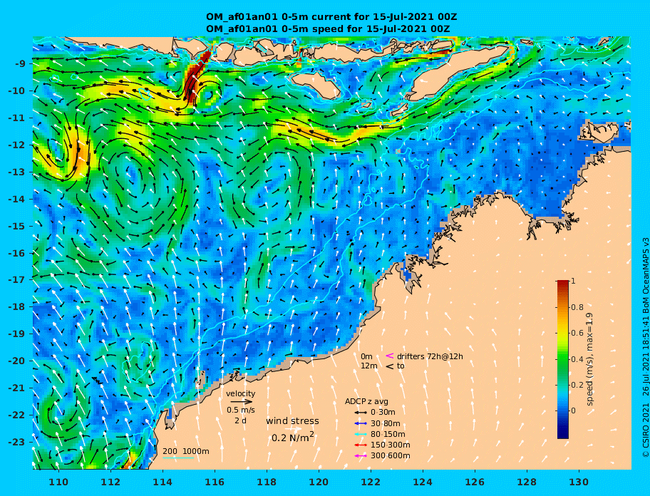Image resolution: width=650 pixels, height=496 pixels.
Task: Click latitude axis label '-23'
Action: click(x=19, y=442)
